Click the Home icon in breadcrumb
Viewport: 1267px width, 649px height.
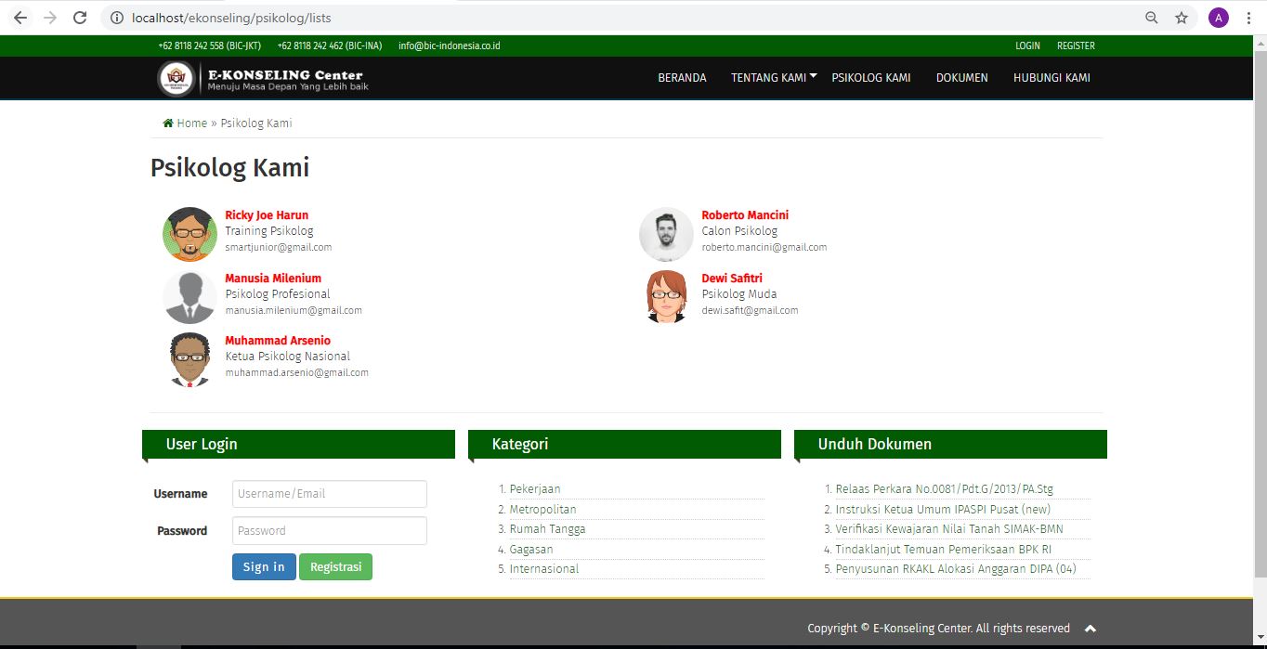[168, 123]
